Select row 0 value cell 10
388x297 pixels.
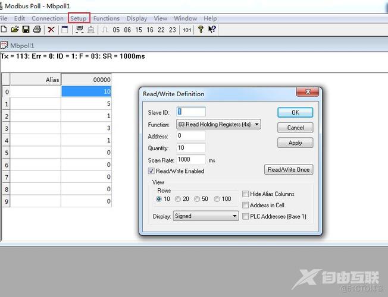86,91
